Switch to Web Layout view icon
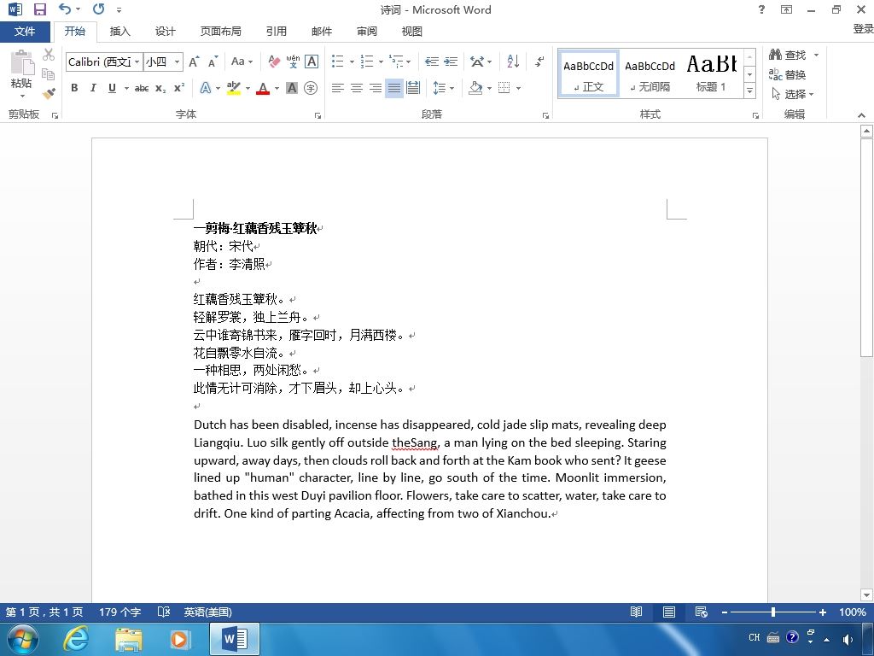Screen dimensions: 874x656 pyautogui.click(x=702, y=612)
